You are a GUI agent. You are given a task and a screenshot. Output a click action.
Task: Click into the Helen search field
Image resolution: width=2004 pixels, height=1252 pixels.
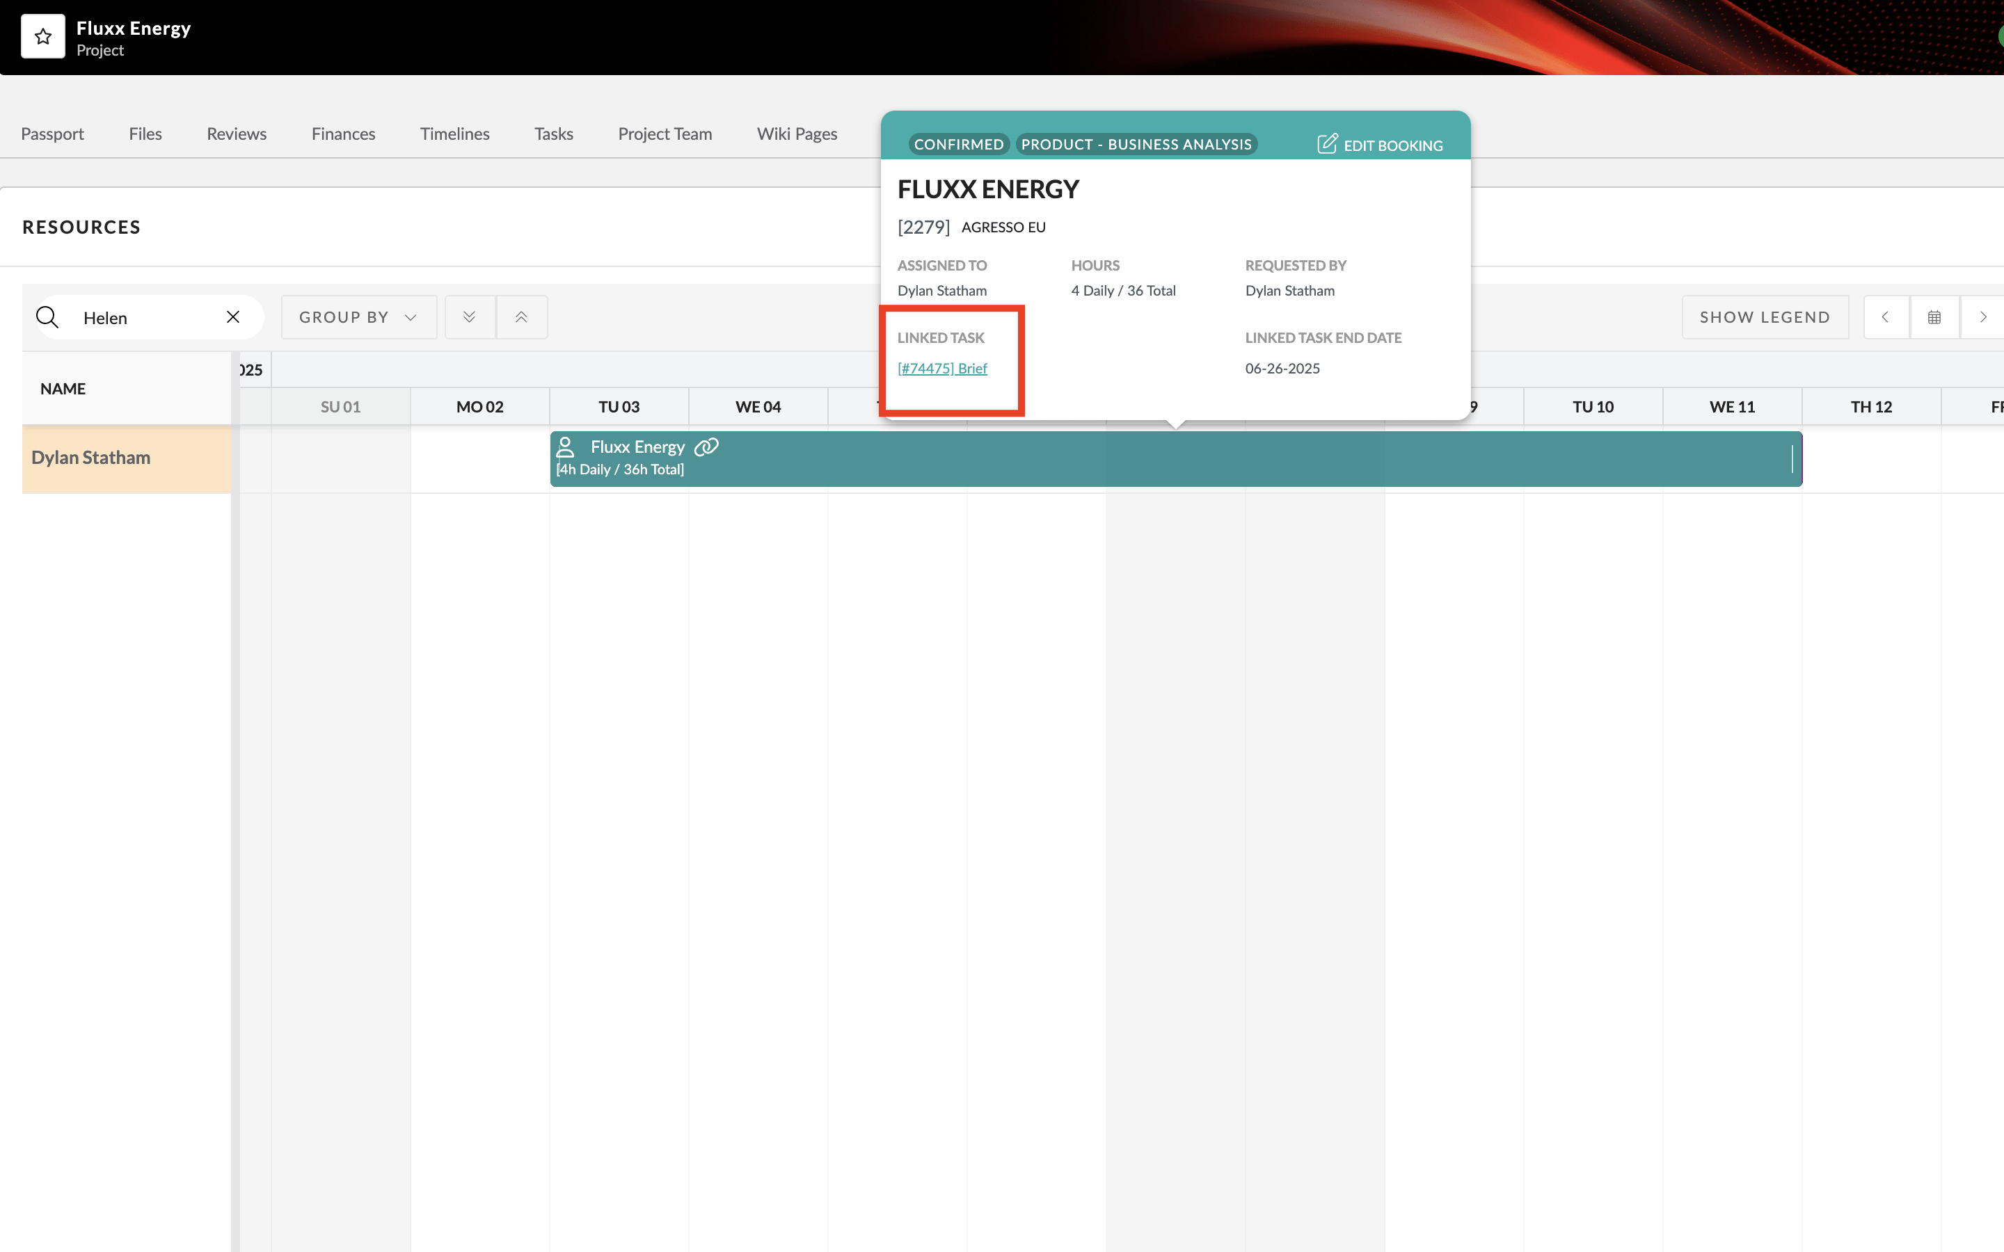tap(145, 318)
